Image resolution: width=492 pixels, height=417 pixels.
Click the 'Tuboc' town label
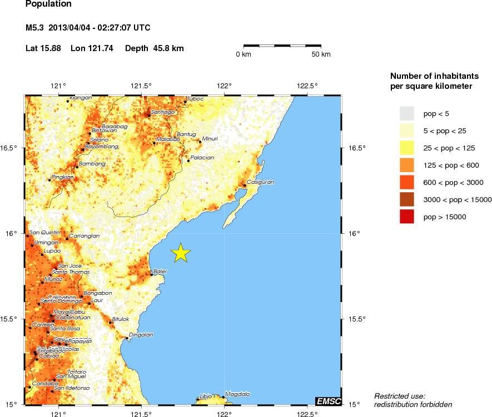tap(196, 99)
